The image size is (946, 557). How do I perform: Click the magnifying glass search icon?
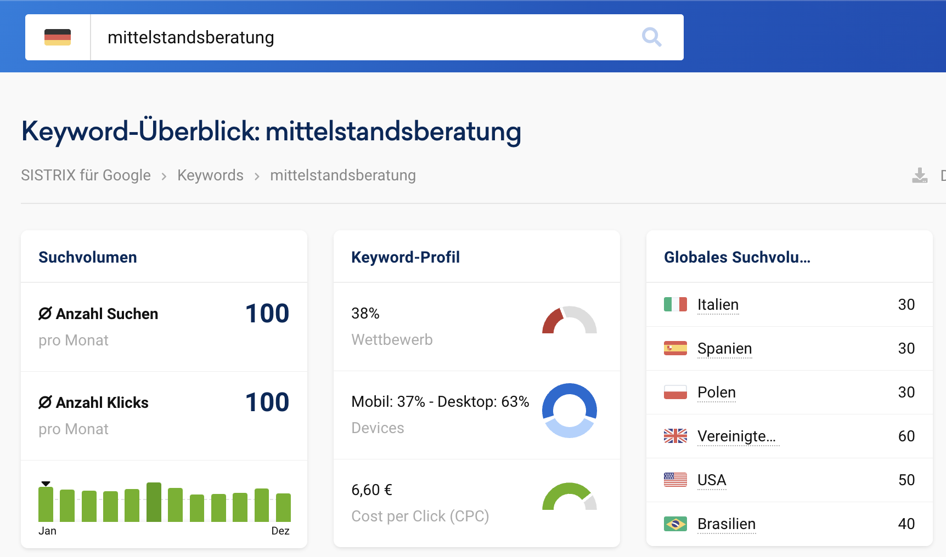pos(651,37)
